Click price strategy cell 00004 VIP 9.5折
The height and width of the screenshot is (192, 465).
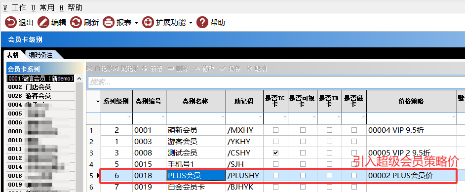coord(411,130)
